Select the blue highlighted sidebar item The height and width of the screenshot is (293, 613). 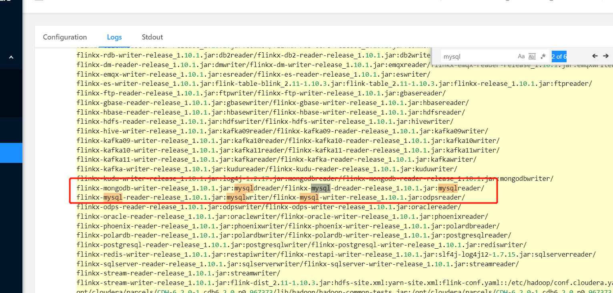click(11, 153)
